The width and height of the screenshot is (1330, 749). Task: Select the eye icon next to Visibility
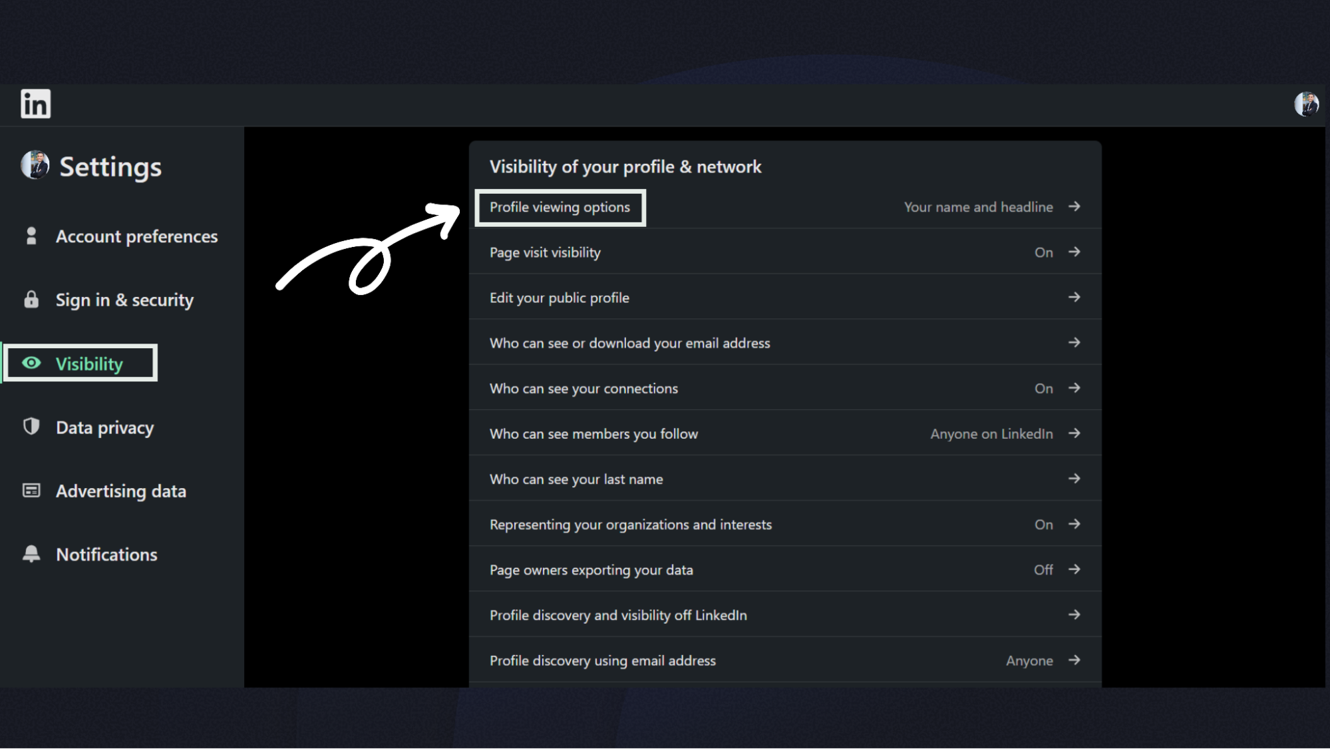(31, 363)
